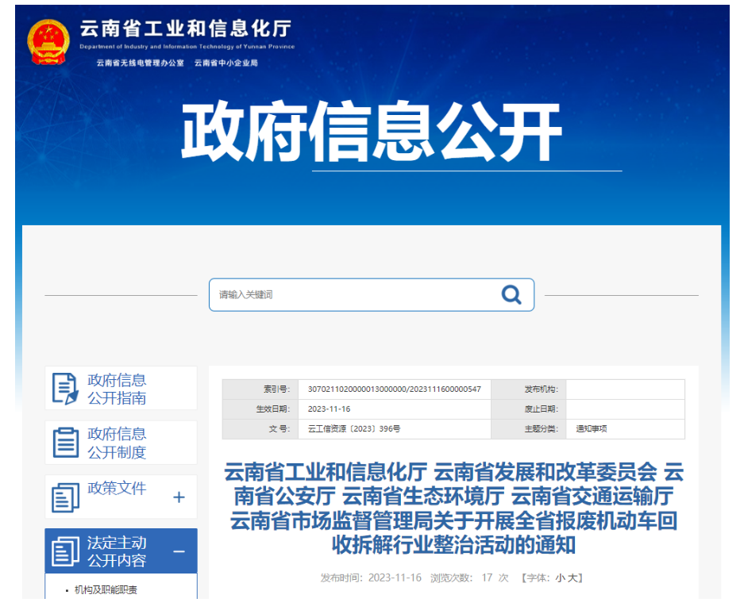Image resolution: width=744 pixels, height=610 pixels.
Task: Set font size to 小
Action: (560, 577)
